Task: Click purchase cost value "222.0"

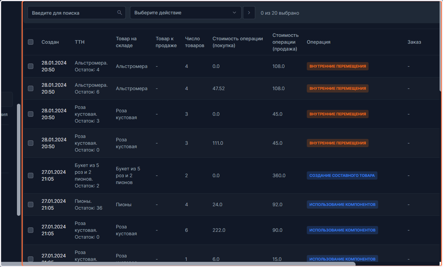Action: [x=219, y=230]
